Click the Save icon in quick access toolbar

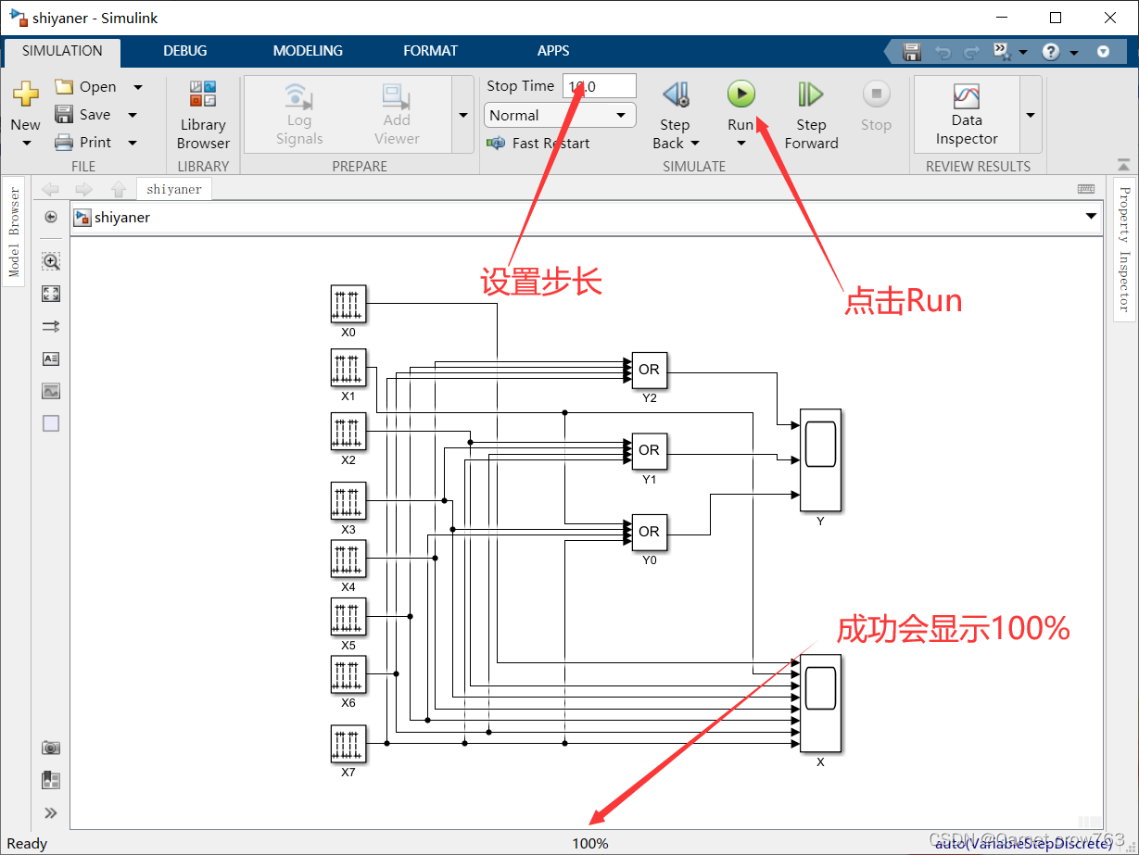[911, 51]
